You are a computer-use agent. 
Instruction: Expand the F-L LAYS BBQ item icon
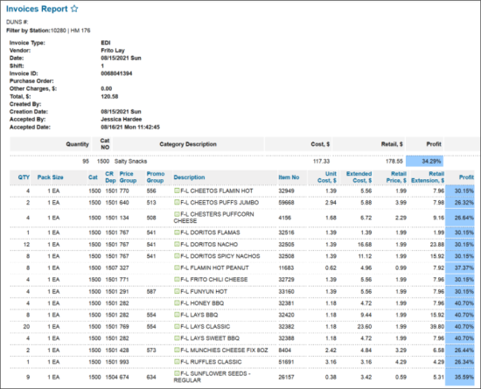[177, 315]
